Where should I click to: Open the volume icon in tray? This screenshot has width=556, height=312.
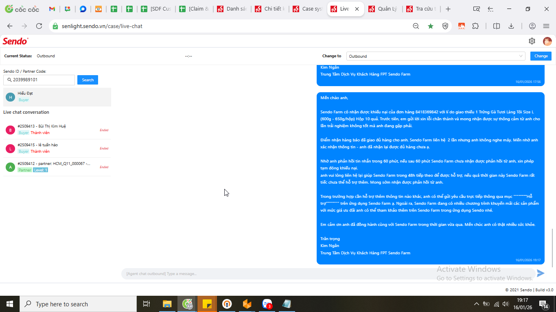pyautogui.click(x=506, y=304)
